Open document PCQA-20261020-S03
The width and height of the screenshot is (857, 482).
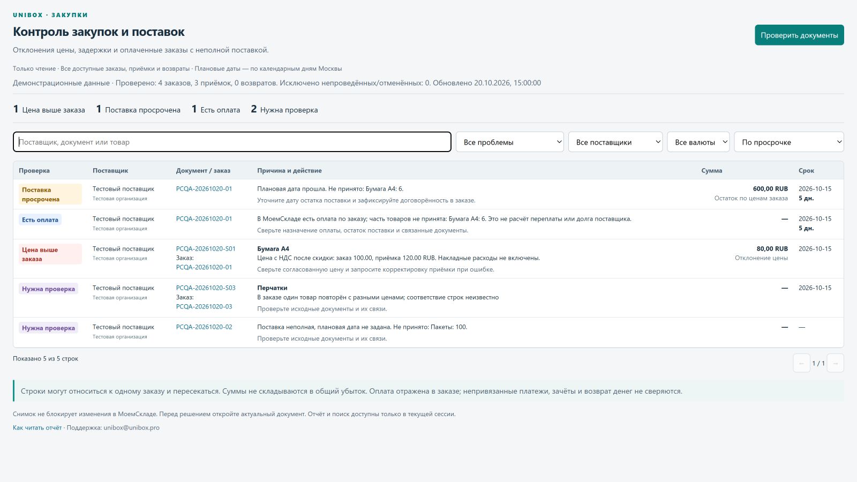[206, 288]
